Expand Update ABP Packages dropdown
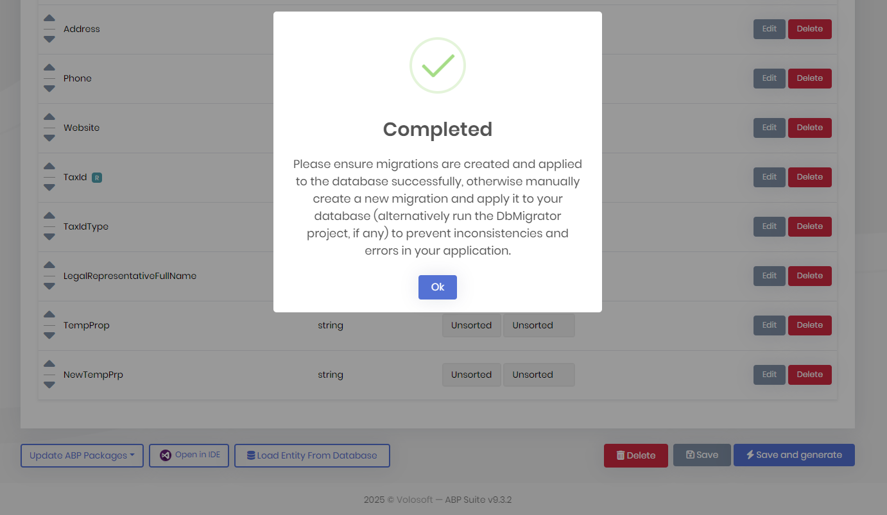The height and width of the screenshot is (515, 887). point(82,455)
